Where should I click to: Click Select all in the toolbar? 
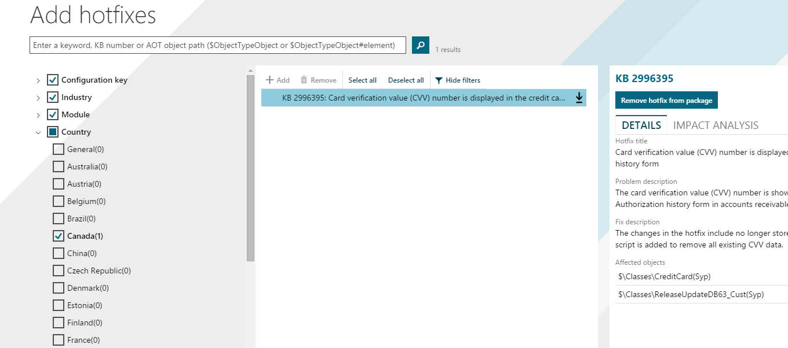click(362, 80)
